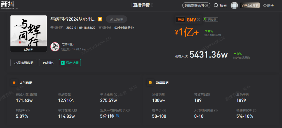This screenshot has width=282, height=128.
Task: Export results with 导出结果 button
Action: [70, 63]
